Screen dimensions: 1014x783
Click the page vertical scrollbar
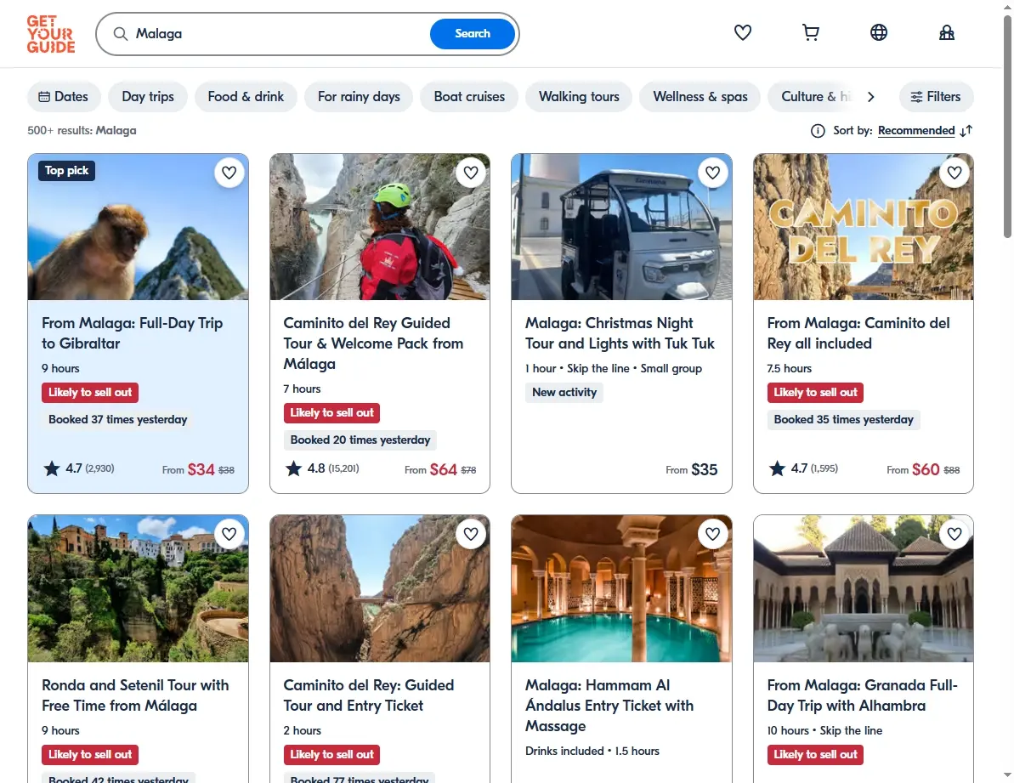point(1007,126)
